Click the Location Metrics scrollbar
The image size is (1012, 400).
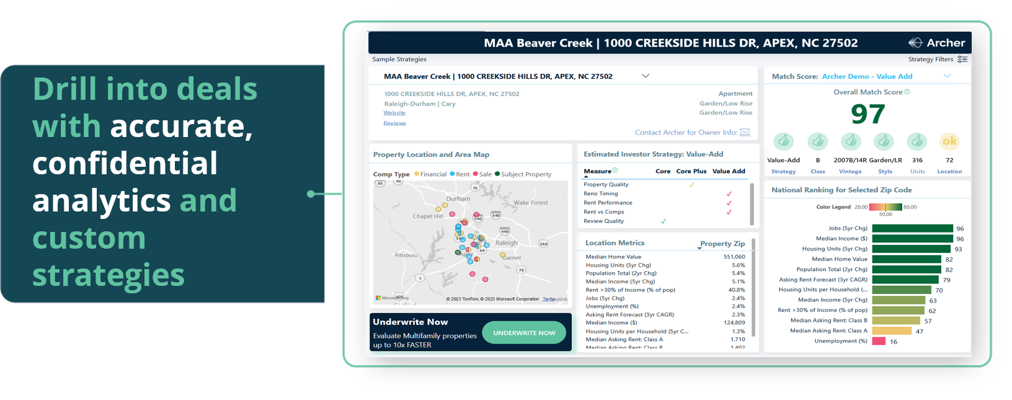[x=753, y=287]
